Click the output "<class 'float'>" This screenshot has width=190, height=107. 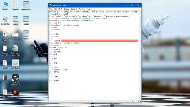pyautogui.click(x=58, y=48)
